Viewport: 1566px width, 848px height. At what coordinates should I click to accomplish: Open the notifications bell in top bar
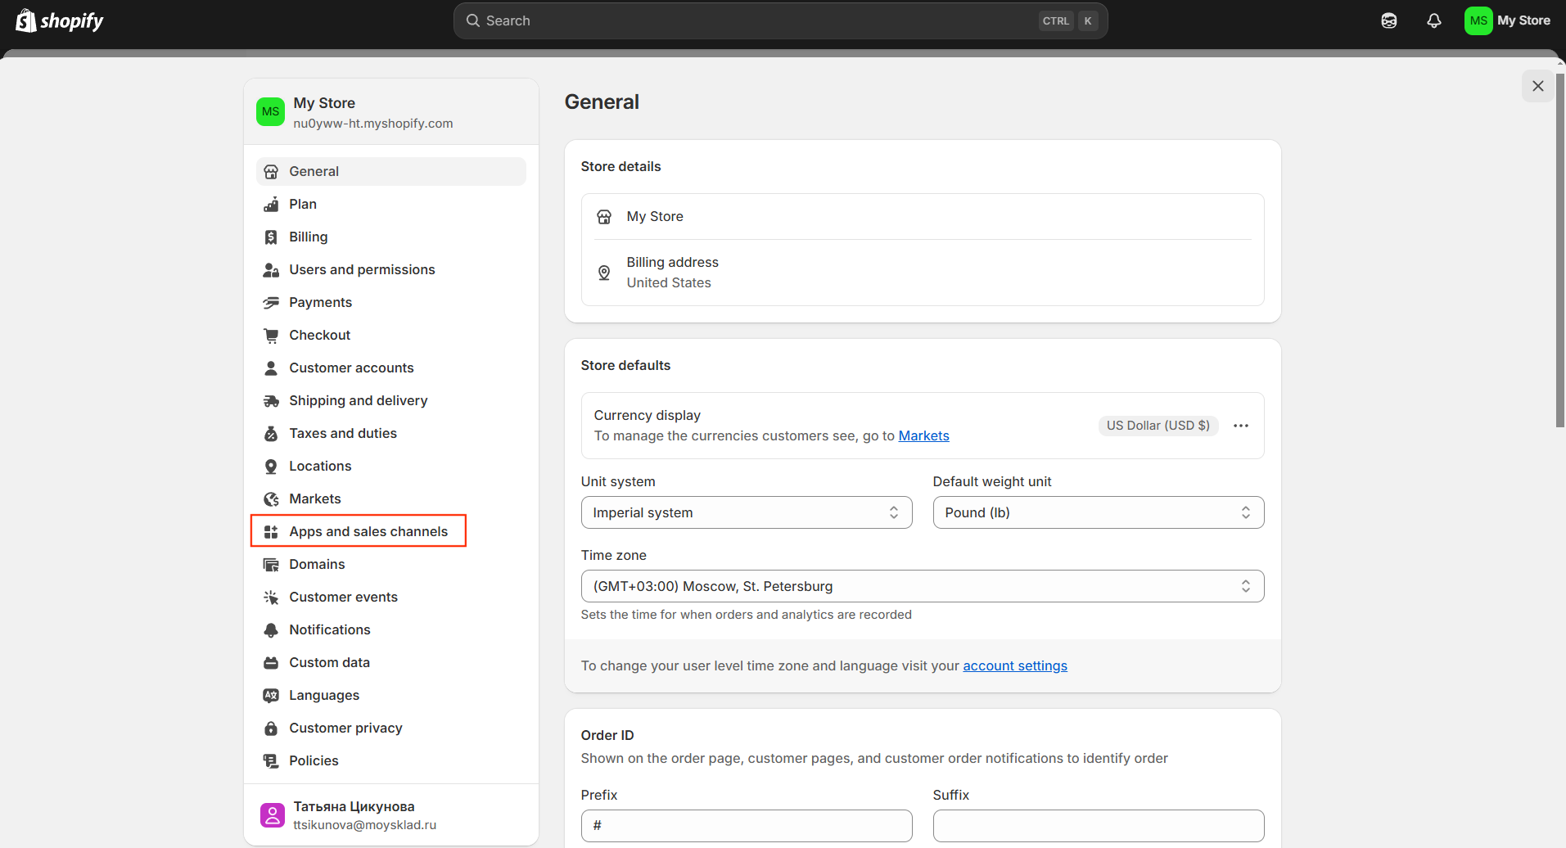pyautogui.click(x=1434, y=20)
